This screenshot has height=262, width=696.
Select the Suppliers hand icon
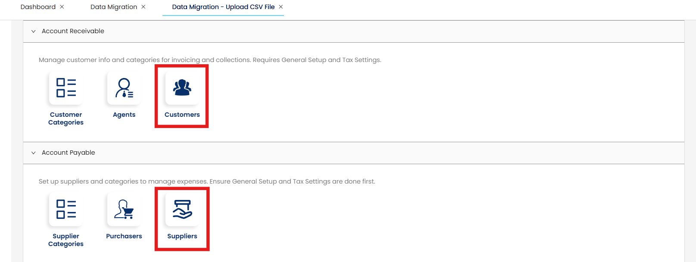click(182, 209)
